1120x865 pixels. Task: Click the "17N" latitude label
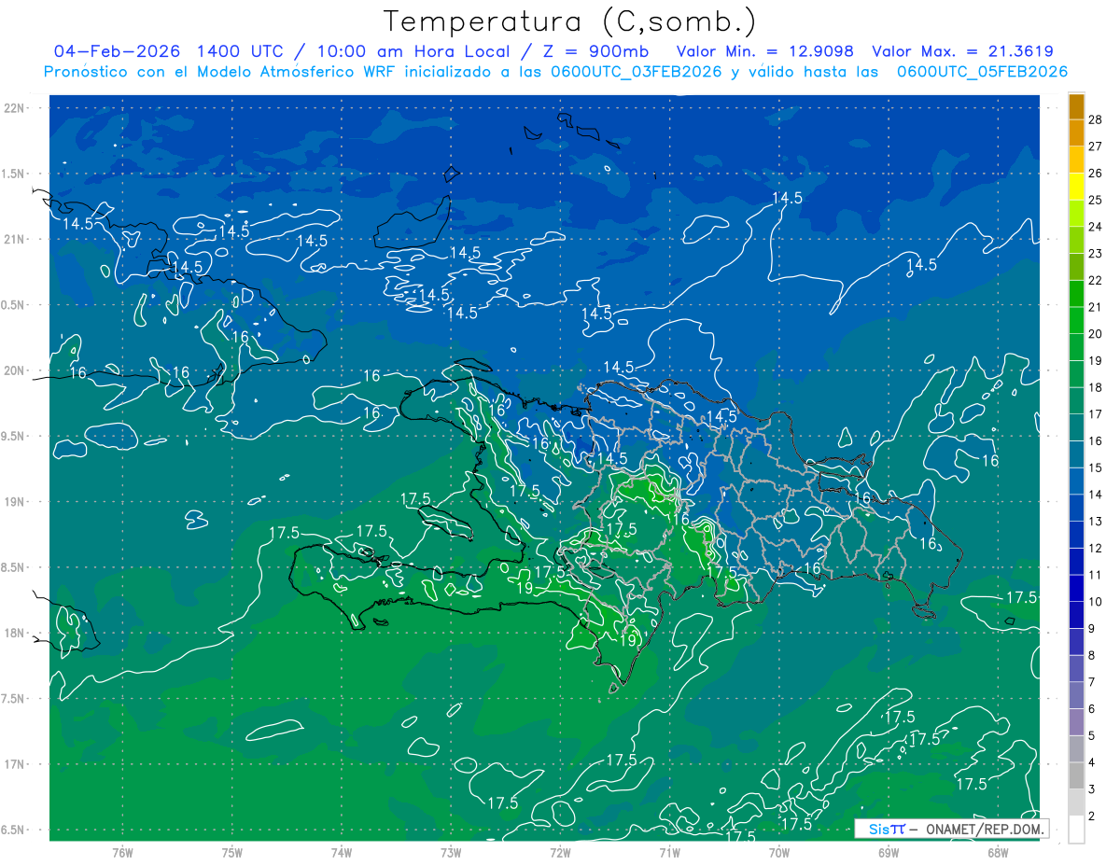16,764
